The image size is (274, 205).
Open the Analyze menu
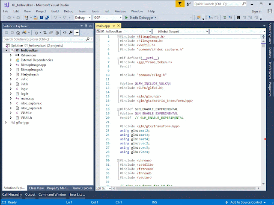pyautogui.click(x=120, y=11)
